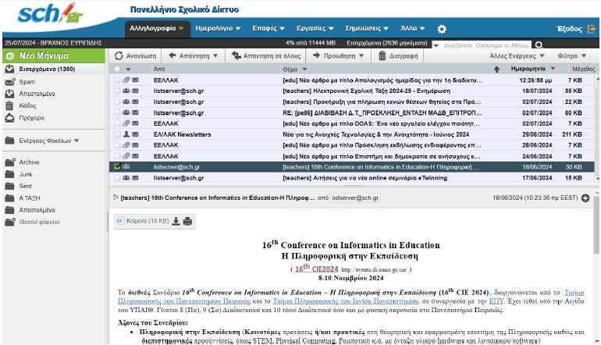Open the Εργασίες menu
601x345 pixels.
[315, 28]
